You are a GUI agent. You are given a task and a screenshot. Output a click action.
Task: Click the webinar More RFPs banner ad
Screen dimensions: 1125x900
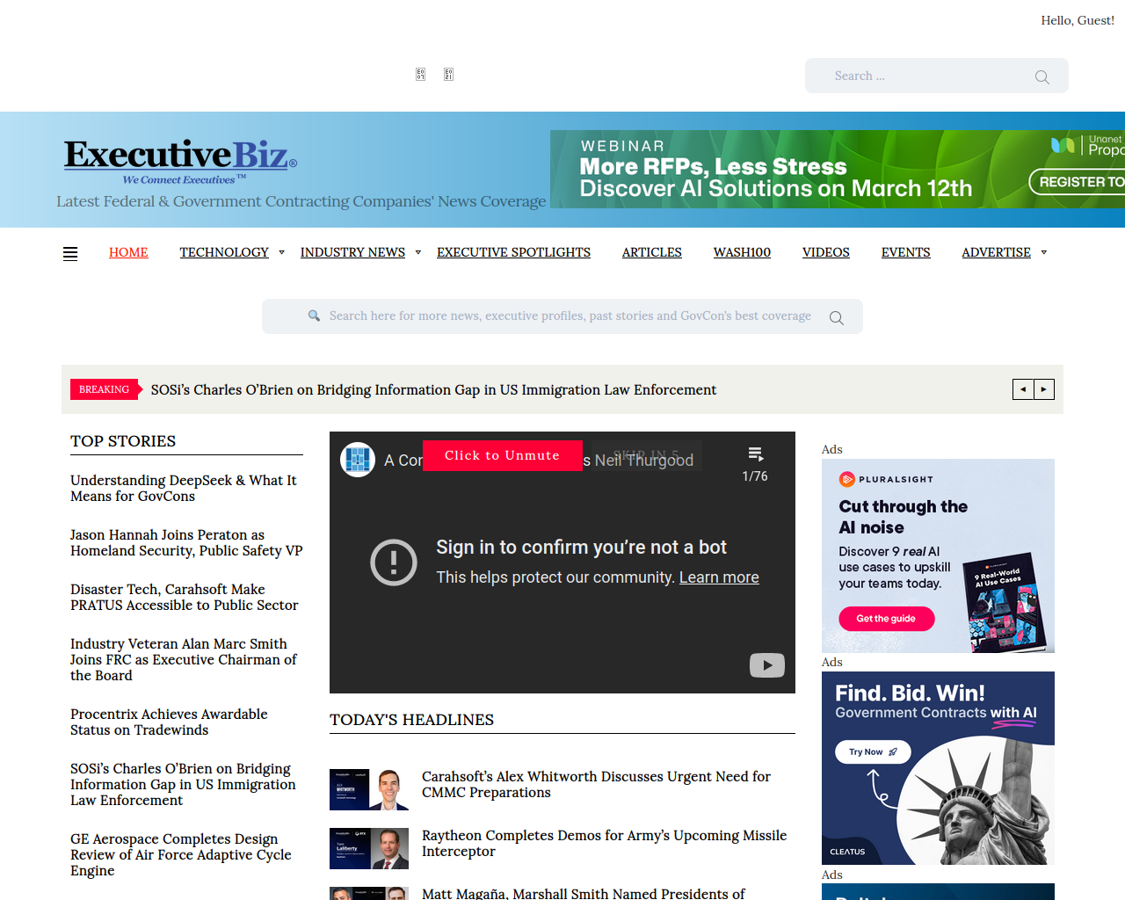(838, 169)
